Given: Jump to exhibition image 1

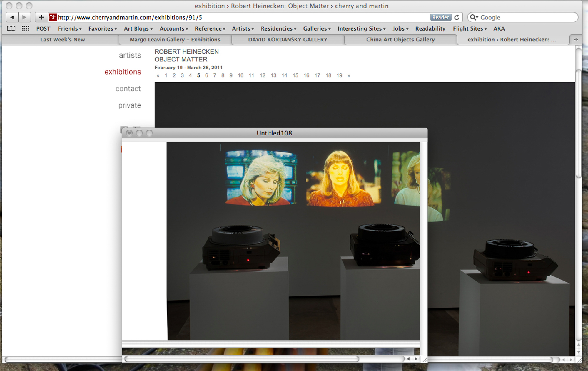Looking at the screenshot, I should pos(166,76).
